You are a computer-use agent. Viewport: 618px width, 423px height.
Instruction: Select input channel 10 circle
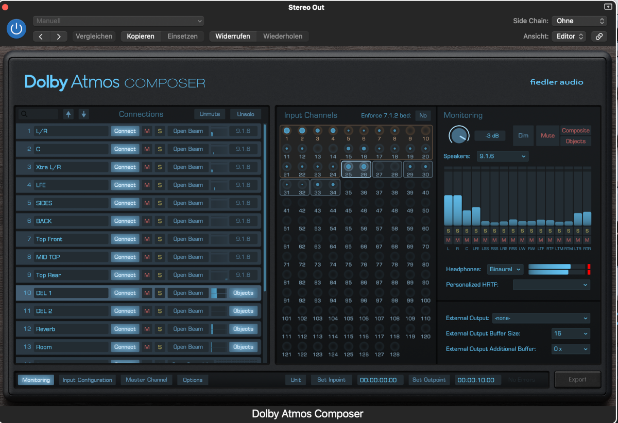coord(425,131)
